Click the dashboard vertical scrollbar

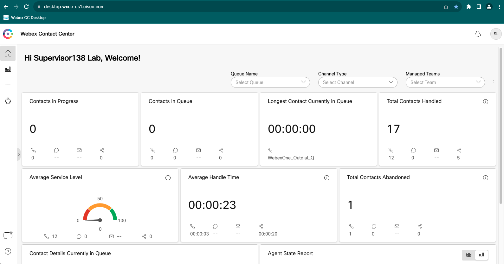pos(501,126)
